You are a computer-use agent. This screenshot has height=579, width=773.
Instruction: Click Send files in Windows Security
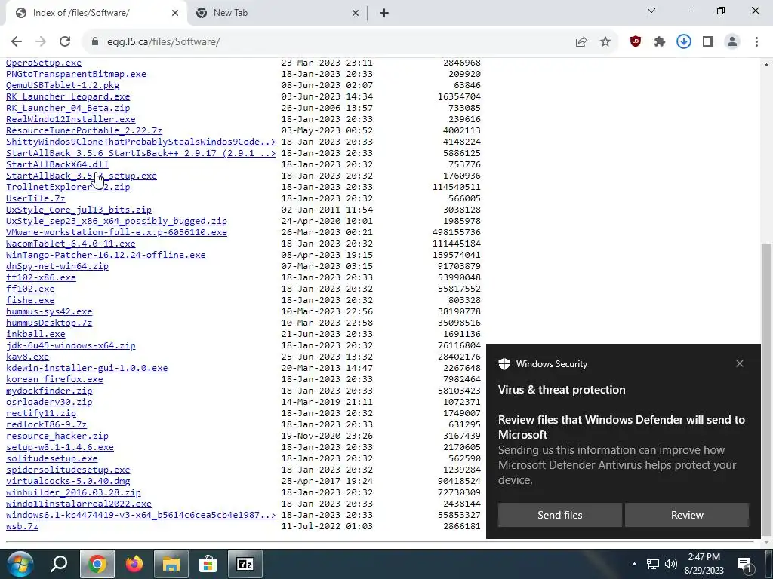click(x=559, y=515)
